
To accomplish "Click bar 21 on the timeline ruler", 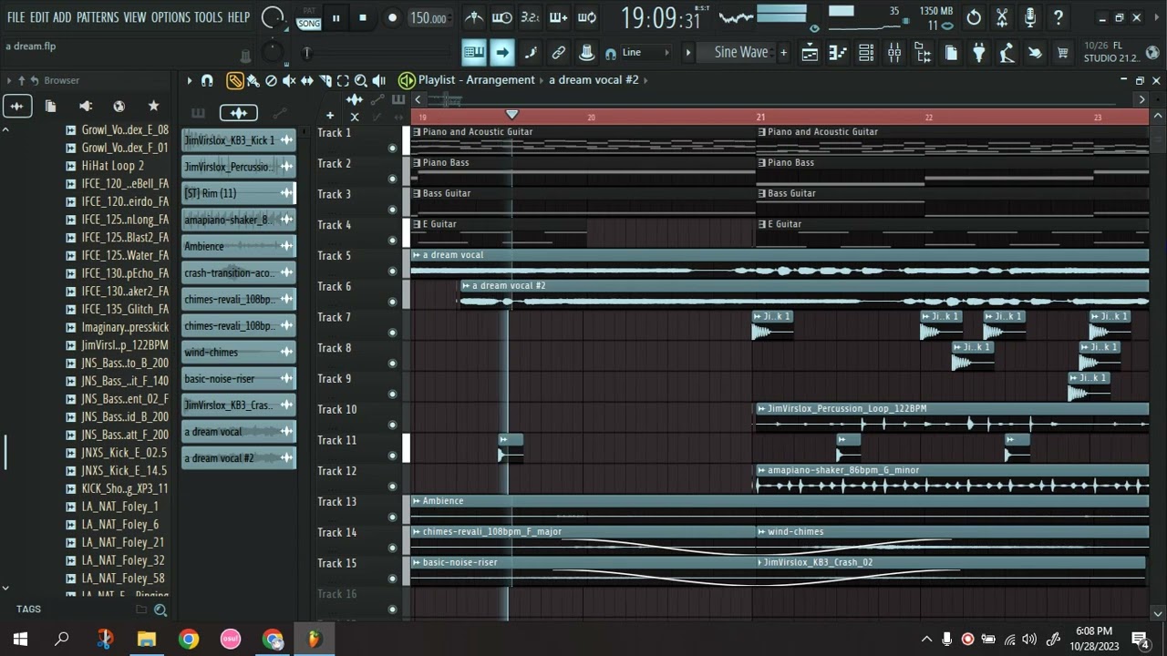I will [760, 117].
